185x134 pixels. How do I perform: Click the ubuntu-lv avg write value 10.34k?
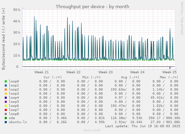136,122
